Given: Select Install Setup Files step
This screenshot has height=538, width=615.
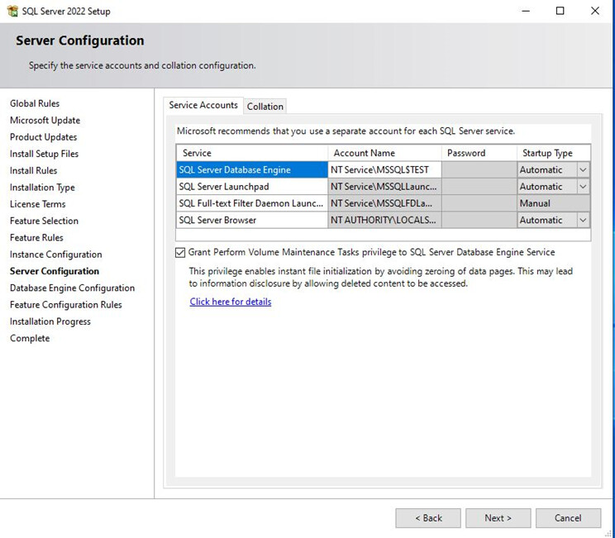Looking at the screenshot, I should click(x=44, y=154).
